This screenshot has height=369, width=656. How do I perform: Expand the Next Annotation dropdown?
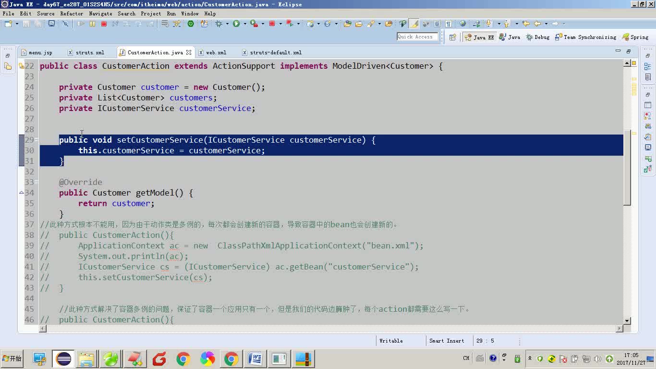click(499, 24)
